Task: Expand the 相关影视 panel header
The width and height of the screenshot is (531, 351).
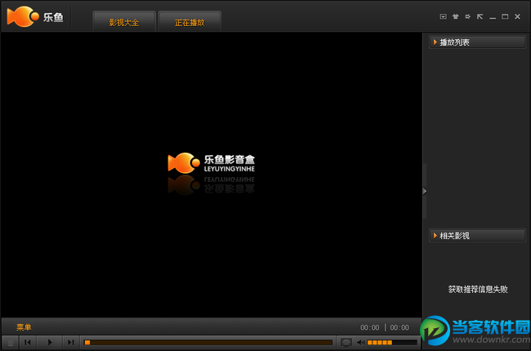Action: pos(477,236)
